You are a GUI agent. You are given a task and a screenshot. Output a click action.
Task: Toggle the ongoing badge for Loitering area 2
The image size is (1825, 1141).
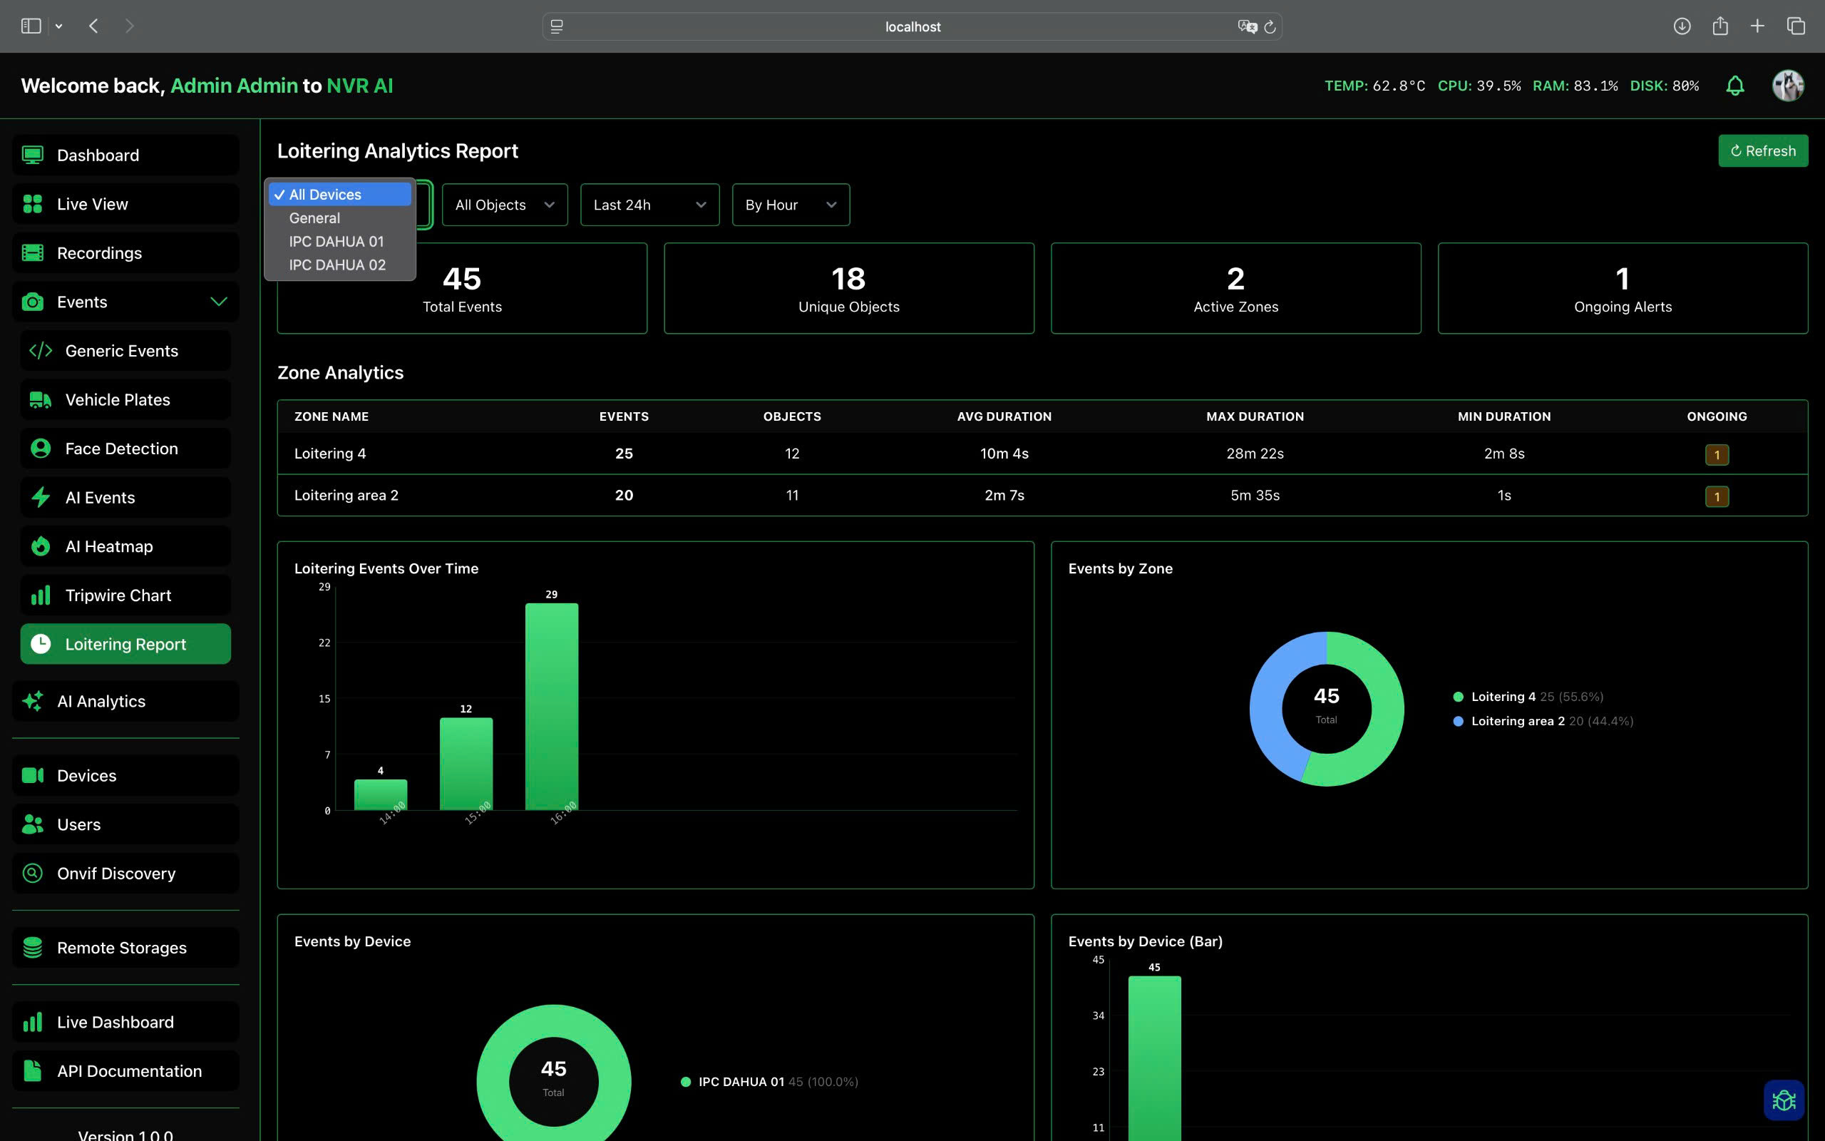(1717, 496)
